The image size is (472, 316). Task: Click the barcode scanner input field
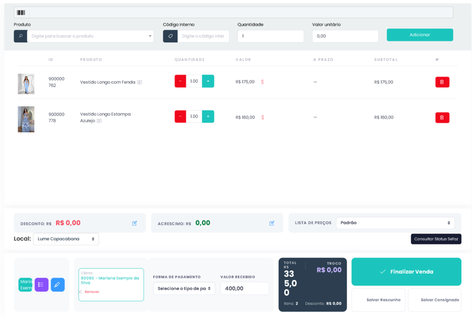pos(233,12)
